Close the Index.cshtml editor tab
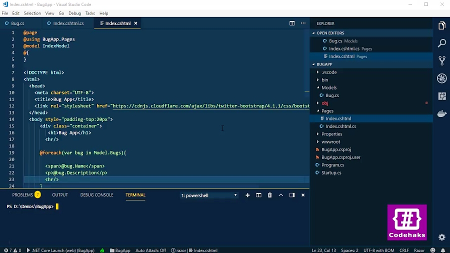This screenshot has width=450, height=253. coord(135,23)
